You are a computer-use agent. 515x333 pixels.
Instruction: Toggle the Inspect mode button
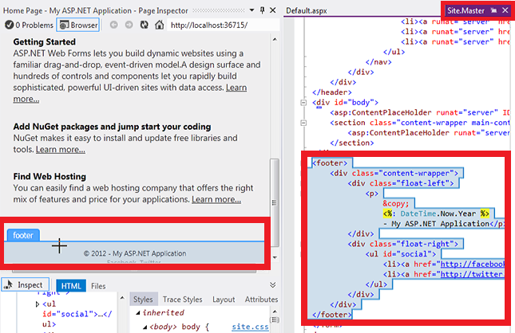(x=23, y=285)
